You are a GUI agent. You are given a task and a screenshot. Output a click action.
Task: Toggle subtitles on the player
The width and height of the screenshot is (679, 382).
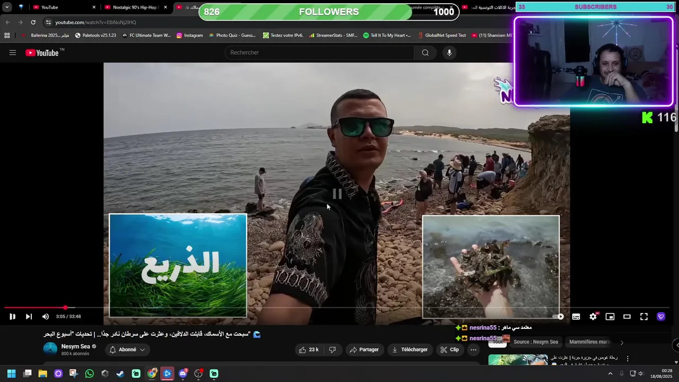576,317
